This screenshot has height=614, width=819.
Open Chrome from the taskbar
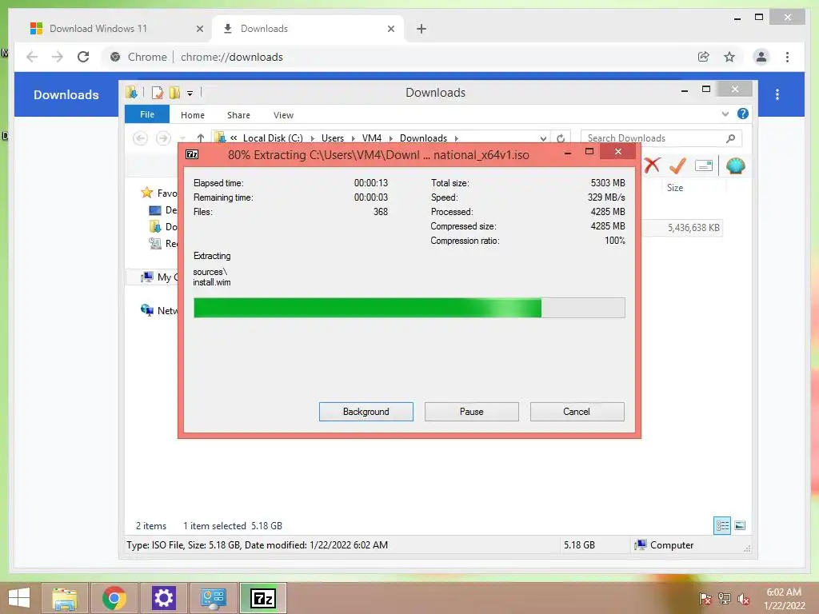[114, 598]
